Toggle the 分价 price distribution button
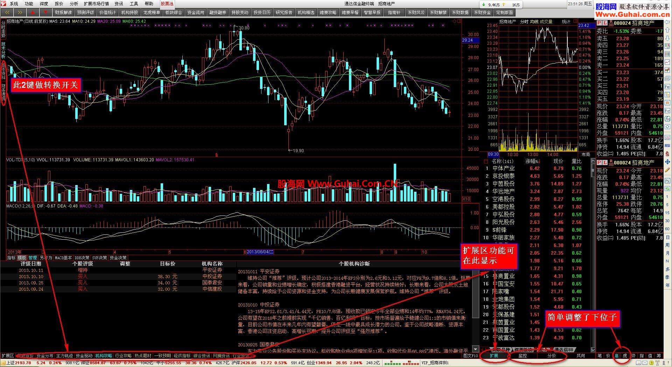 point(552,356)
